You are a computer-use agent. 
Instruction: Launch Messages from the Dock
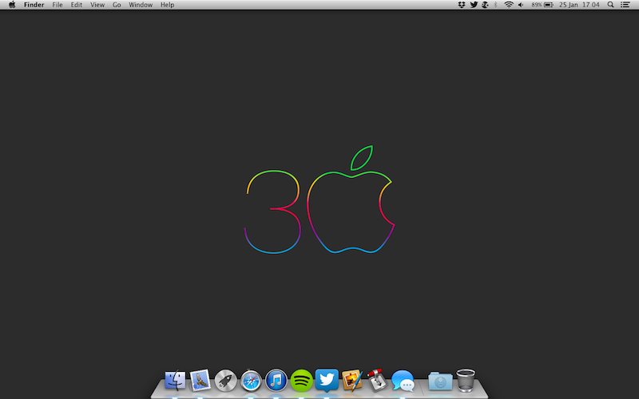[403, 381]
